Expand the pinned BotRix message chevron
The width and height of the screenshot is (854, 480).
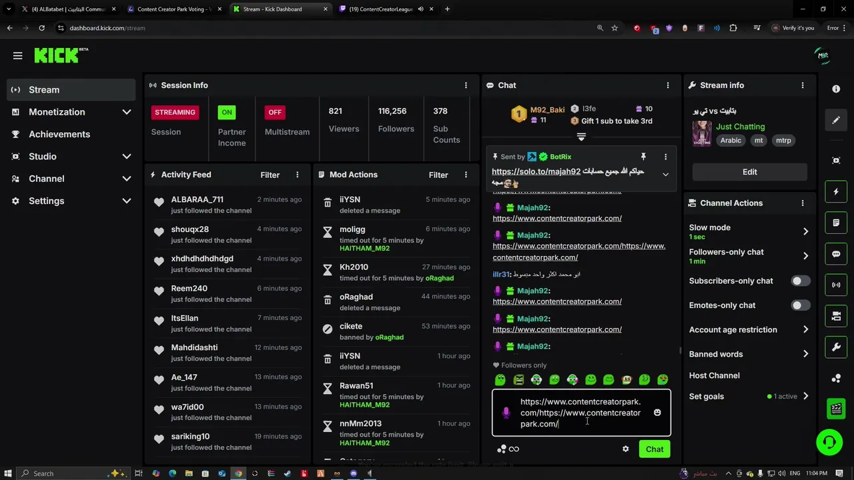665,175
